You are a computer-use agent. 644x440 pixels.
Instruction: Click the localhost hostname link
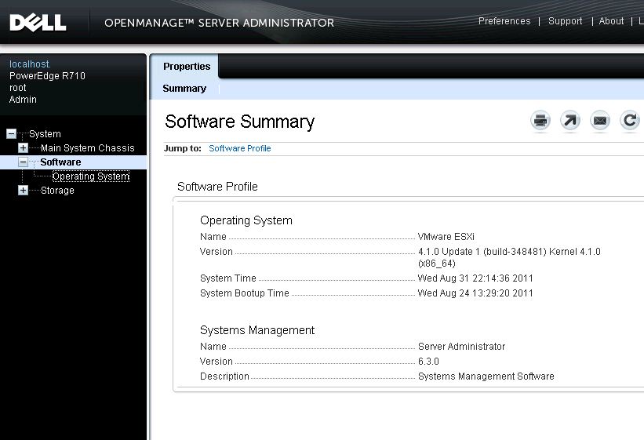click(30, 64)
